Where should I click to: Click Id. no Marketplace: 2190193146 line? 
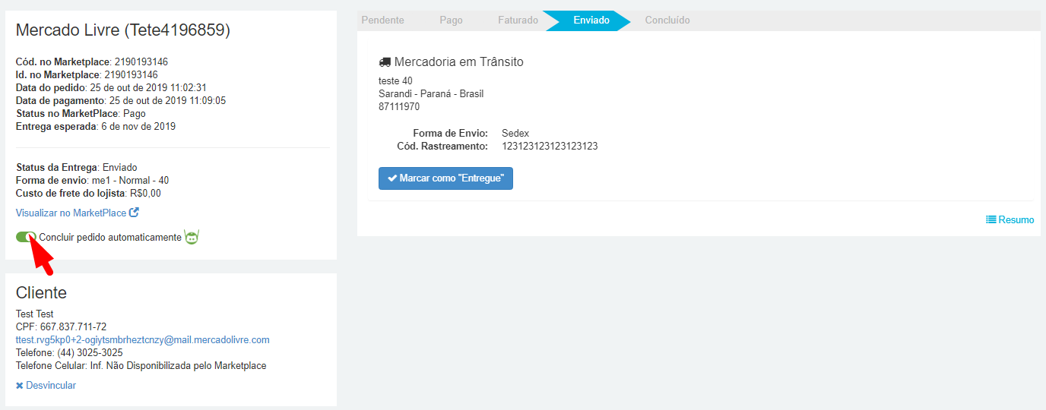[x=87, y=74]
